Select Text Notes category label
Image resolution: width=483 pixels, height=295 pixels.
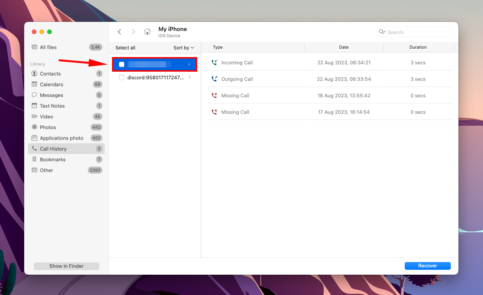click(52, 106)
